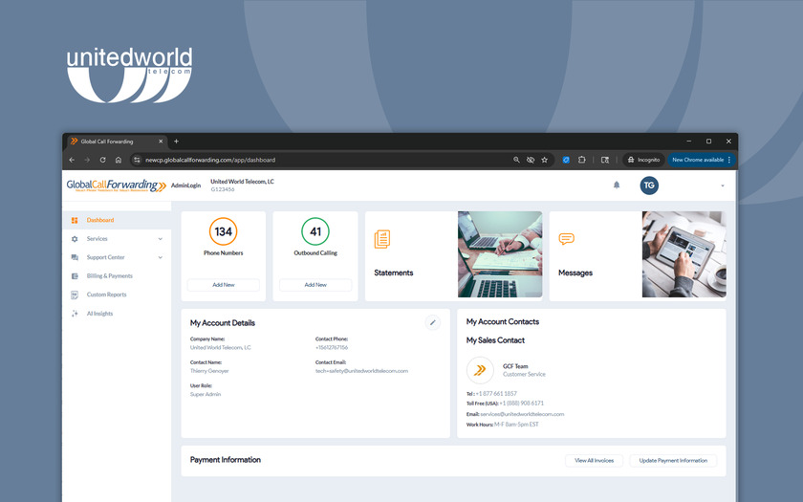Expand the Support Center chevron
The width and height of the screenshot is (803, 502).
click(161, 257)
